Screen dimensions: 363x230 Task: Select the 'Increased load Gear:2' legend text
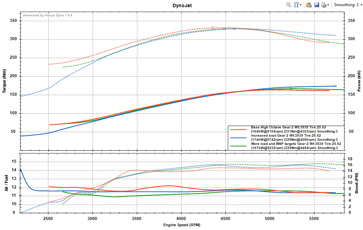pos(270,136)
